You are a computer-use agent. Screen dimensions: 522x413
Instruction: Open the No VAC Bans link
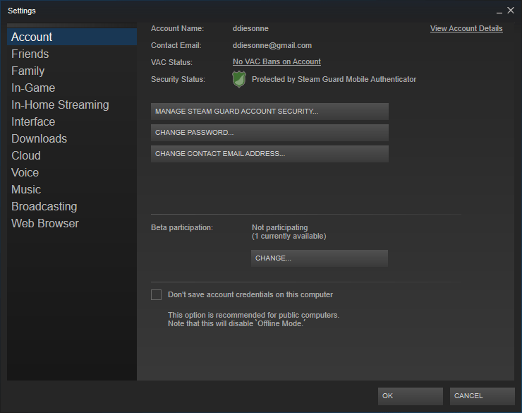[277, 62]
